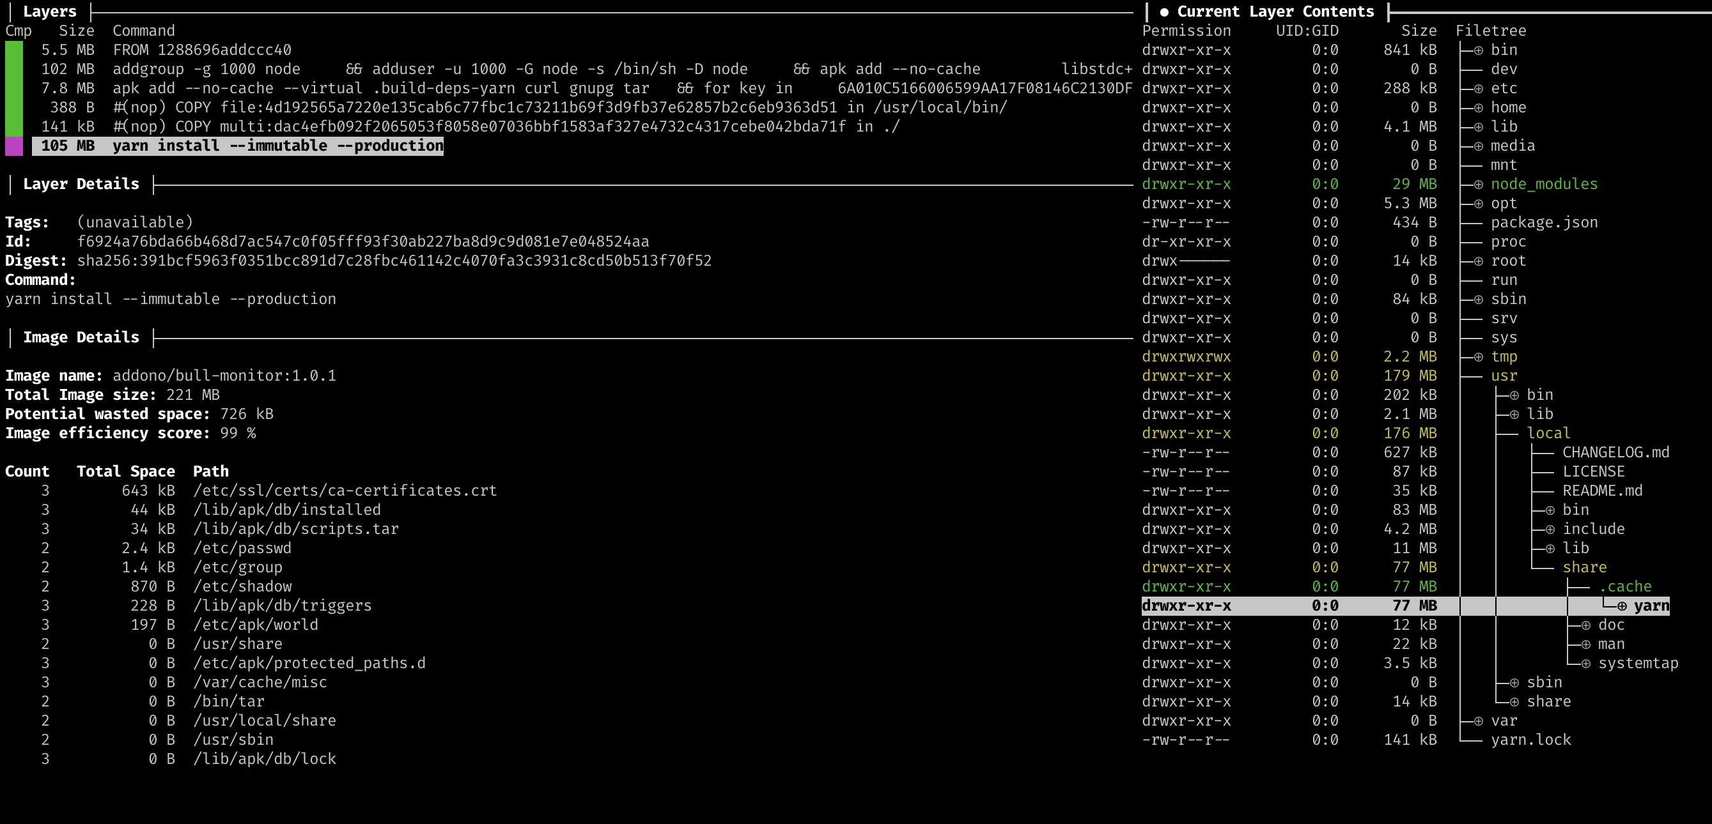Expand the bin folder at filetree root
Screen dimensions: 1712x824
pyautogui.click(x=1478, y=50)
